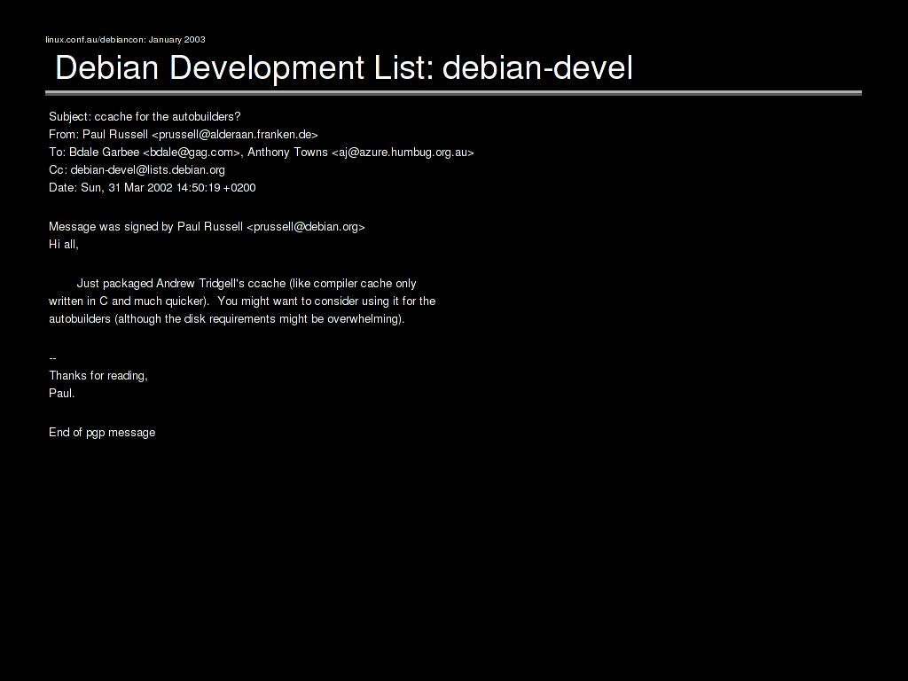Click the name Bdale Garbee in To field
This screenshot has width=908, height=681.
tap(104, 153)
